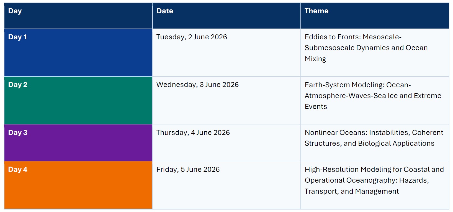Select the orange Day 4 cell

(x=78, y=185)
